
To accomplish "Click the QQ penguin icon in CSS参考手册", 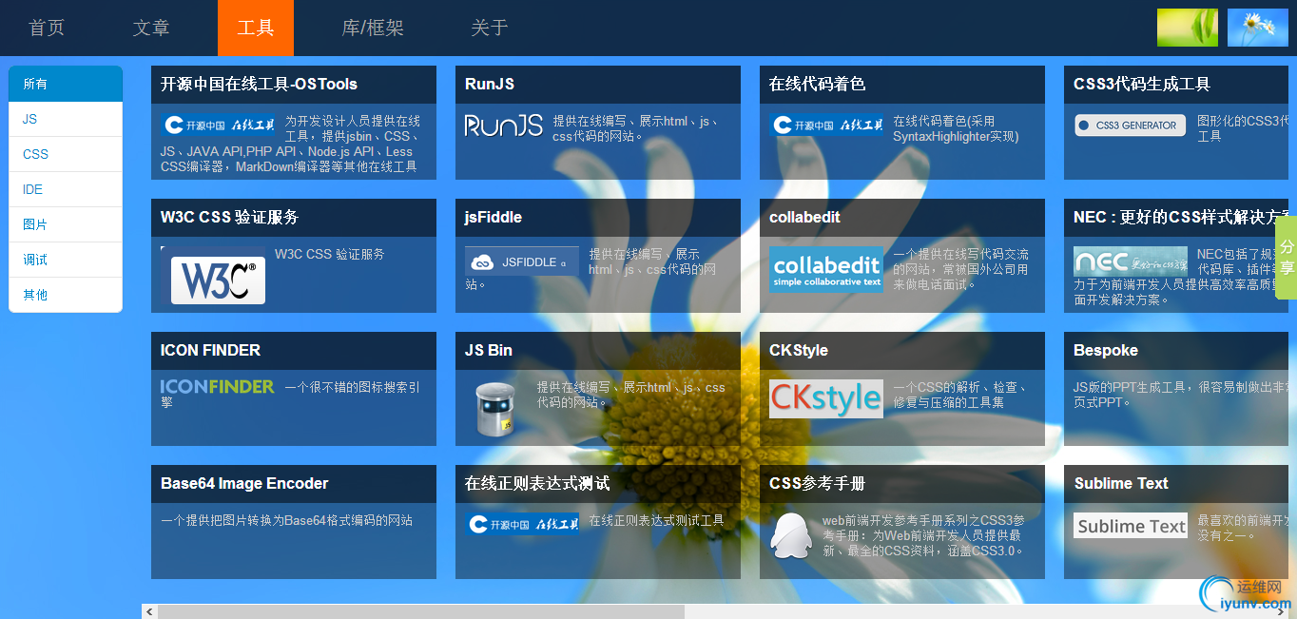I will [x=791, y=535].
